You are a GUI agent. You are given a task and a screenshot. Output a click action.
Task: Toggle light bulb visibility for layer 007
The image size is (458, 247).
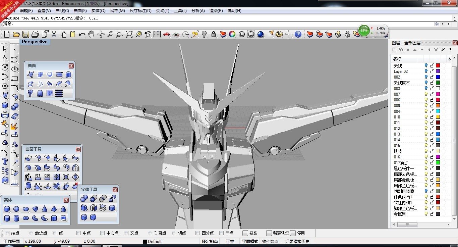(x=426, y=94)
